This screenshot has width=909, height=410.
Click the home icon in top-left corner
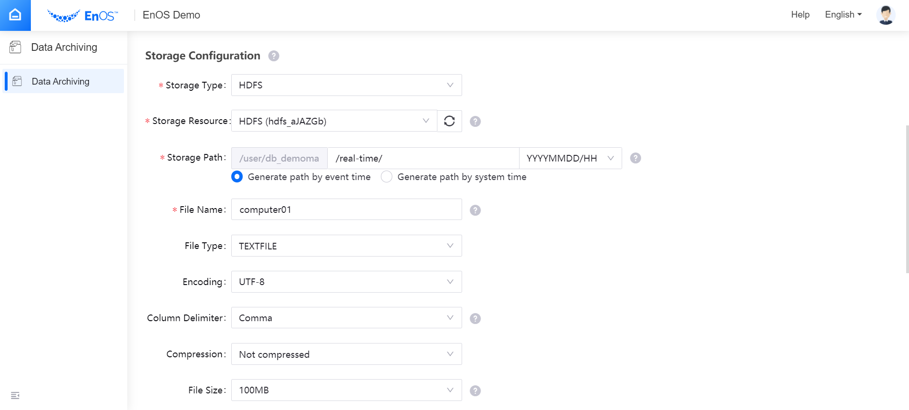pyautogui.click(x=15, y=15)
